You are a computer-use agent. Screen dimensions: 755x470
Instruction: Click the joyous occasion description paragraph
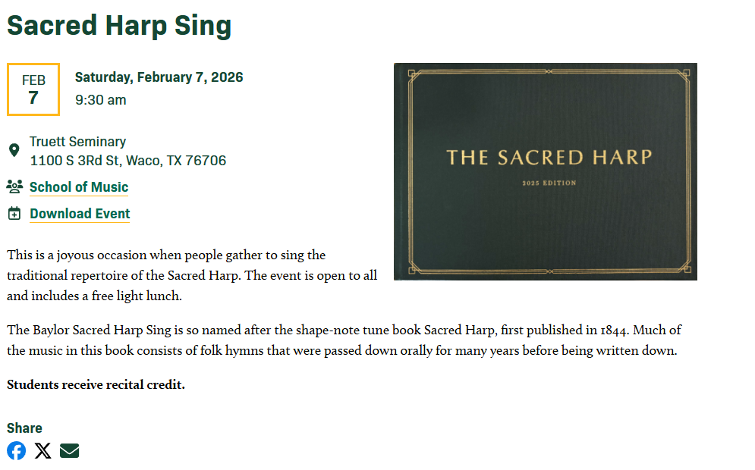[191, 275]
